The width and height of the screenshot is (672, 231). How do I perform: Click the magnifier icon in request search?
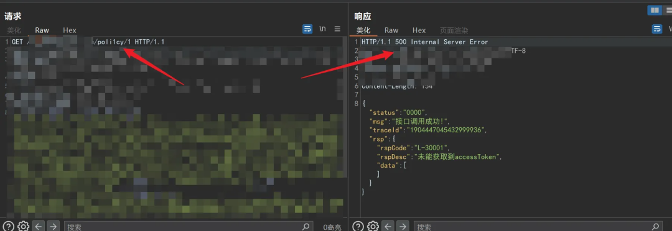click(306, 227)
